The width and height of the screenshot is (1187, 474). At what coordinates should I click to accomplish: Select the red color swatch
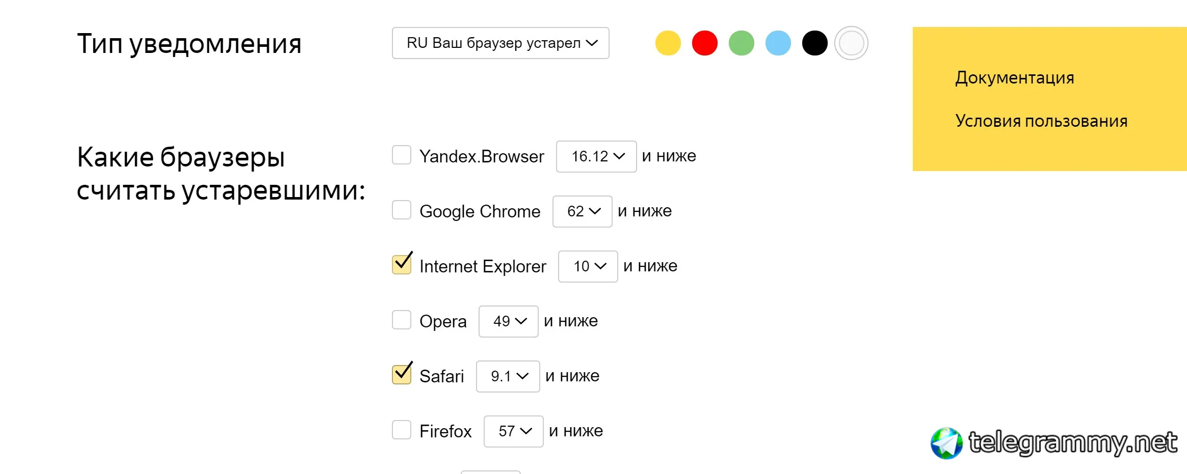pyautogui.click(x=704, y=43)
